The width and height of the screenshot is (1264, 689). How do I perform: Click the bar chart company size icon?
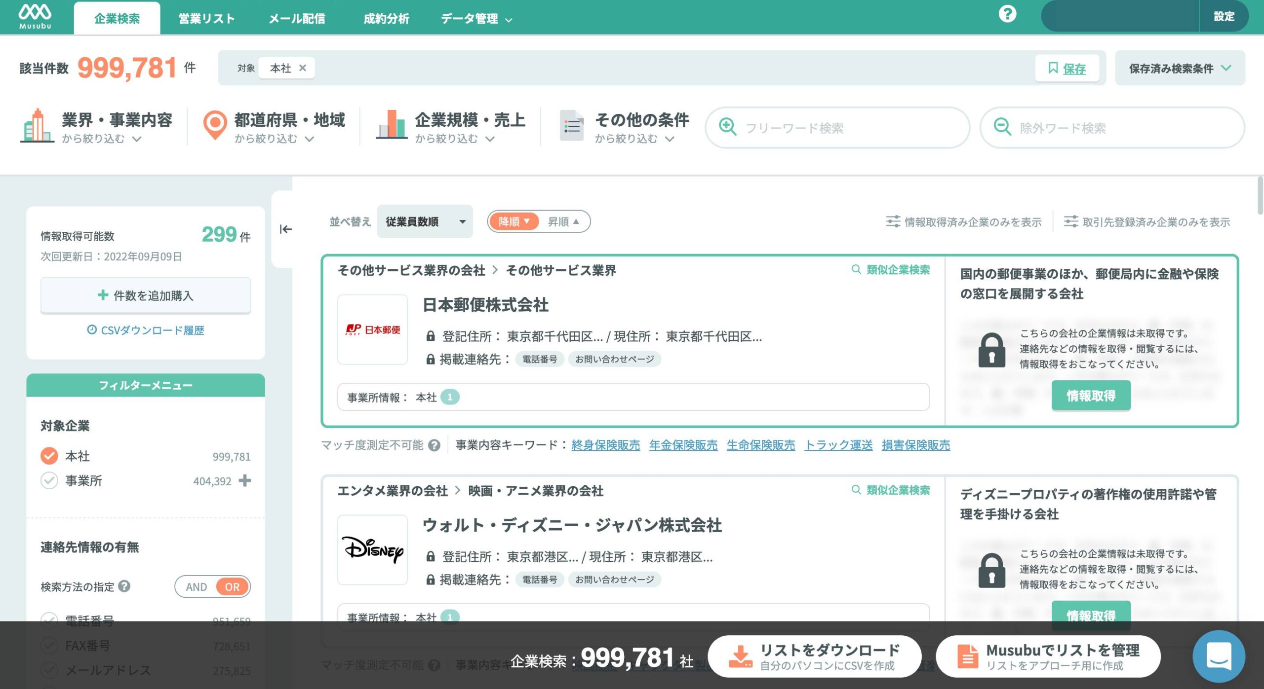point(392,124)
